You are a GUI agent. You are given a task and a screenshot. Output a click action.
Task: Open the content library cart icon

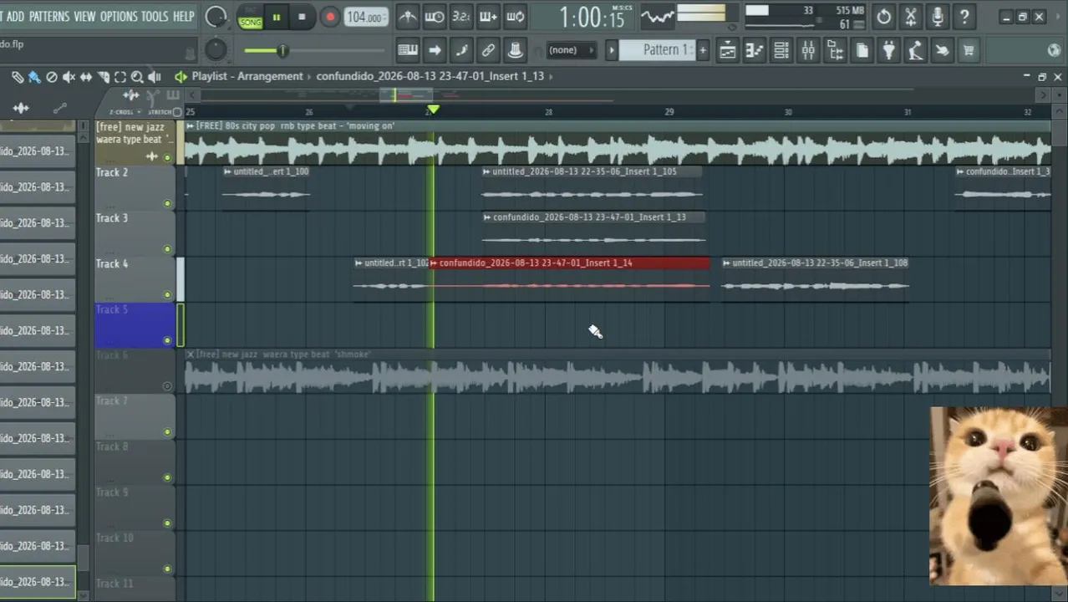click(969, 50)
